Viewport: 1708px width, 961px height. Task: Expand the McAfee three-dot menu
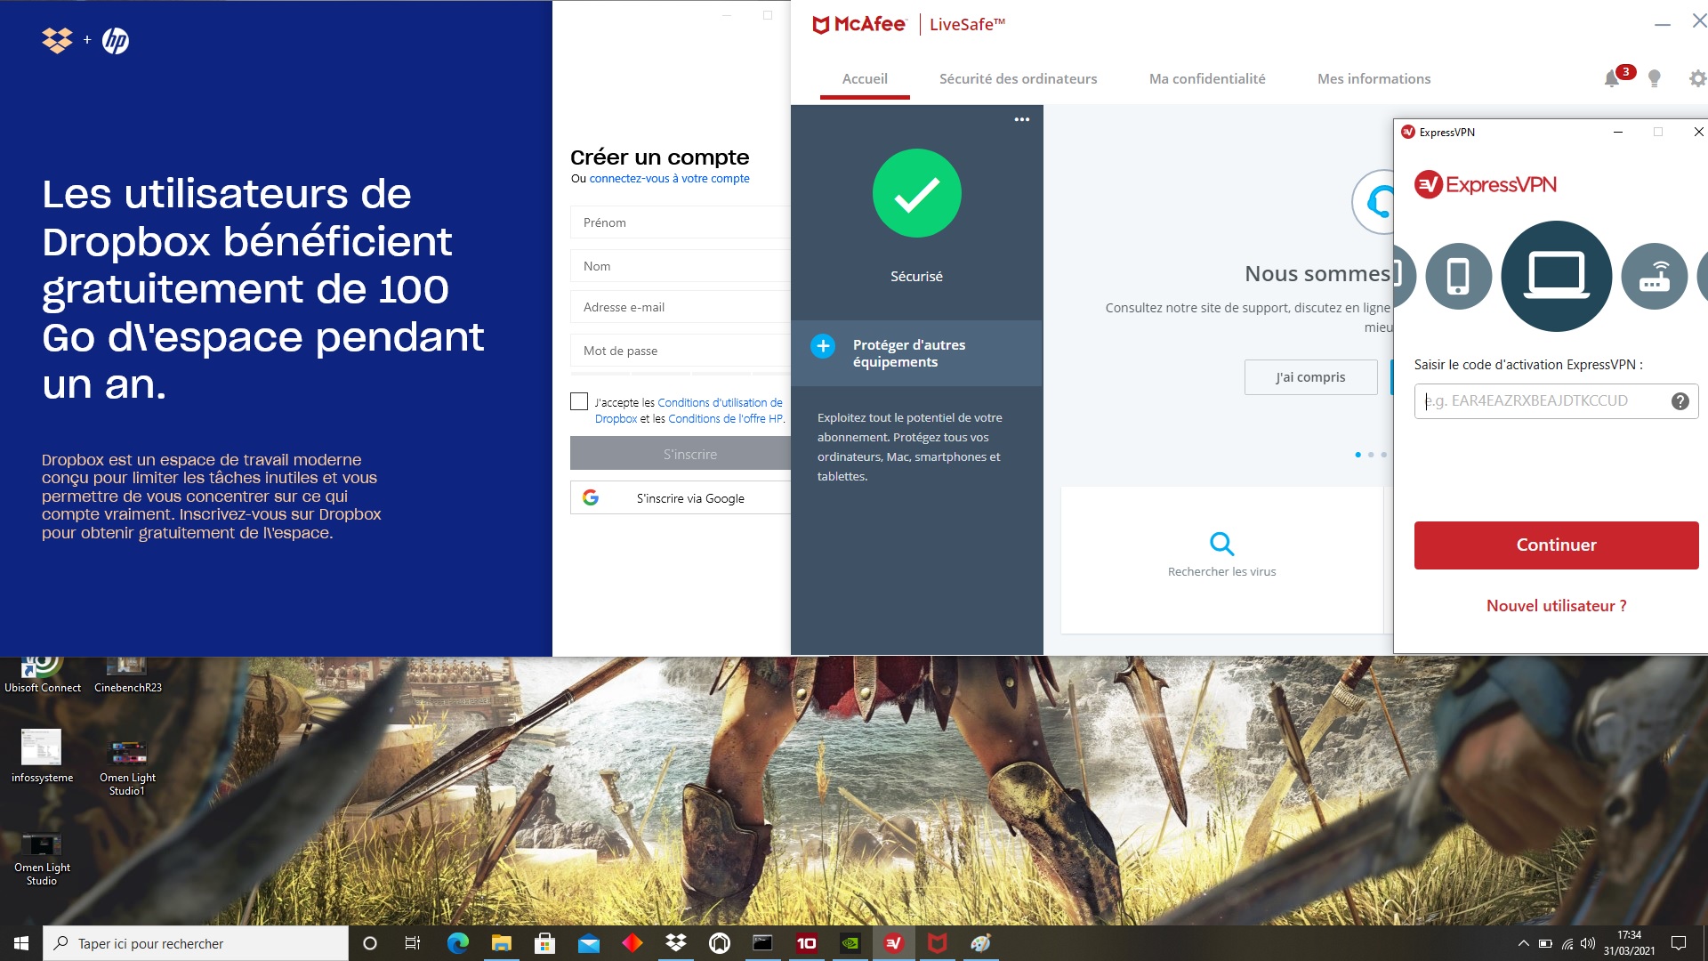1020,120
